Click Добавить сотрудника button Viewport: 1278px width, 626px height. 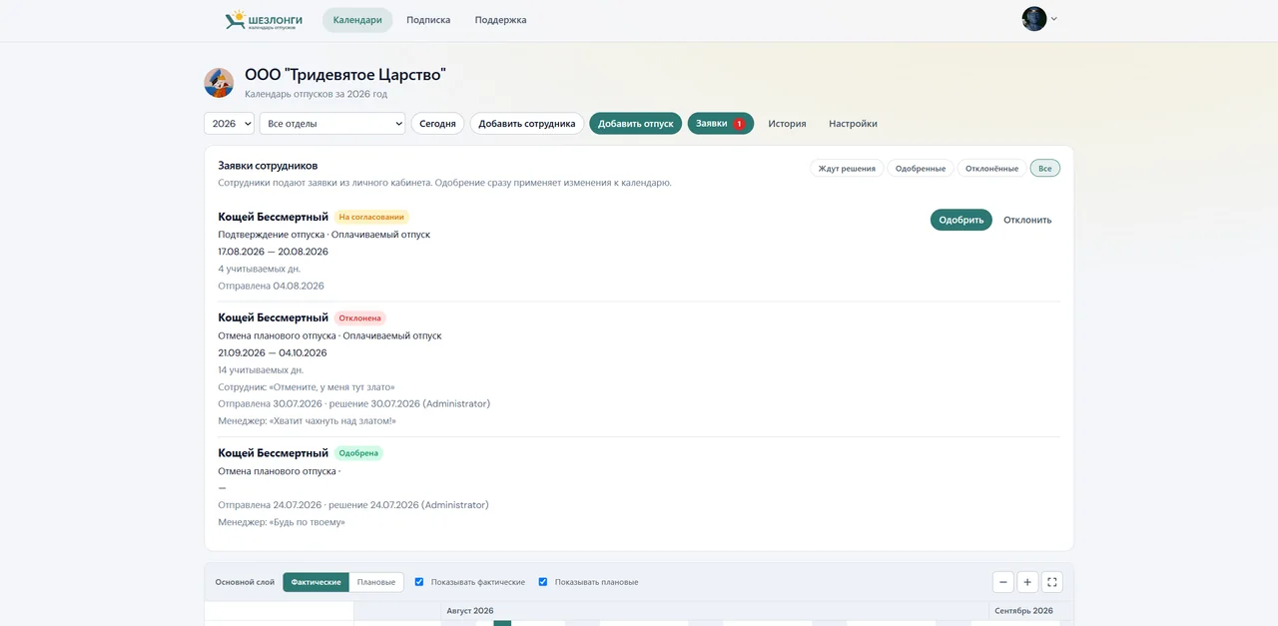(x=527, y=124)
